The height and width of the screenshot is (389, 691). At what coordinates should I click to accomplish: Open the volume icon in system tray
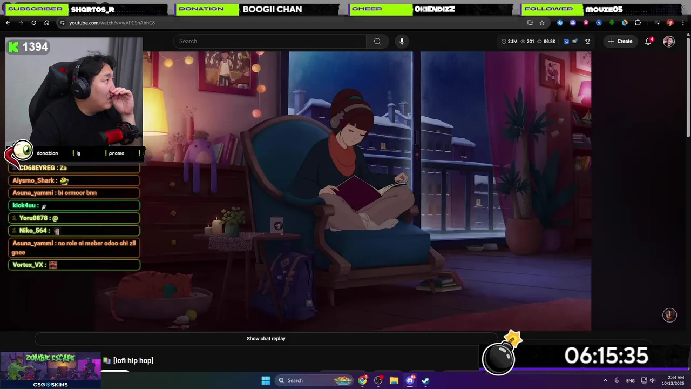point(652,380)
